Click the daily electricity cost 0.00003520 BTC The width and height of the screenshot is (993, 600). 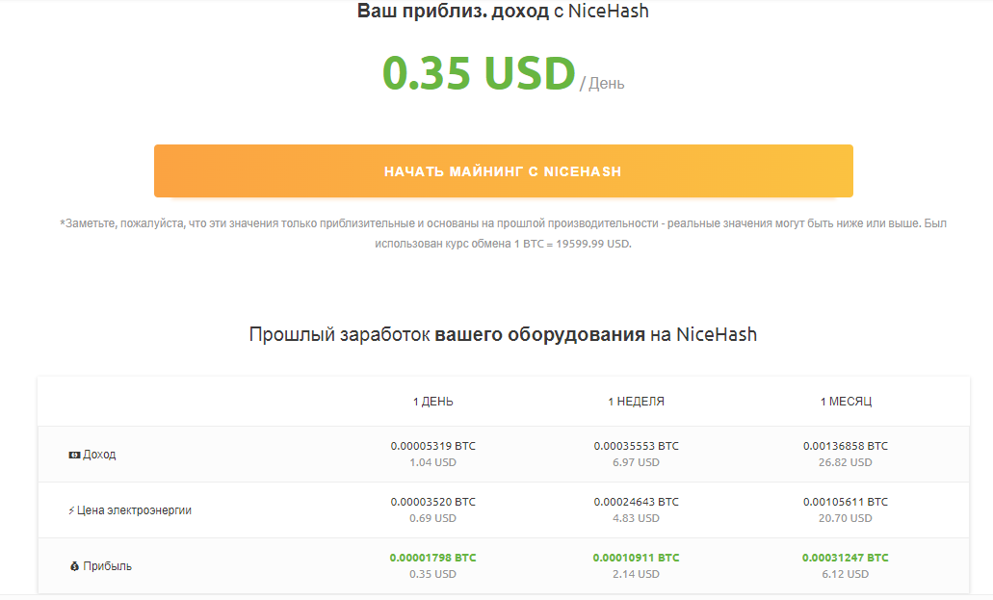(x=432, y=502)
